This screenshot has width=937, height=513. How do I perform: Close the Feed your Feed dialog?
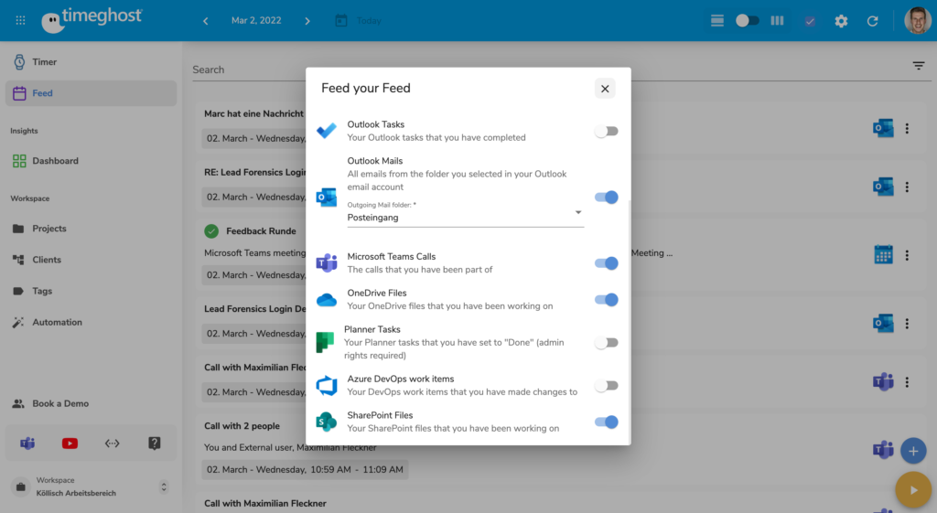coord(604,89)
